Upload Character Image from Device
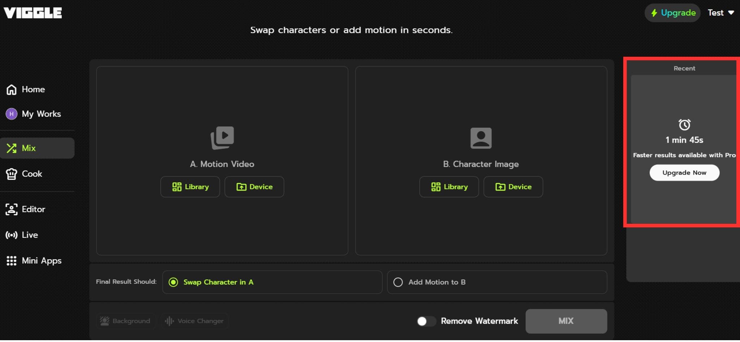Image resolution: width=740 pixels, height=342 pixels. pyautogui.click(x=513, y=187)
